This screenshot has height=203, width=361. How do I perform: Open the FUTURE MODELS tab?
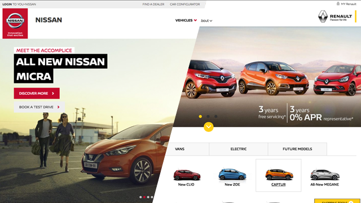[x=297, y=149]
